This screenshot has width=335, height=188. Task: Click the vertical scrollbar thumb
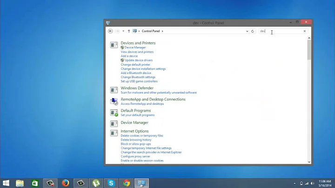tap(309, 50)
